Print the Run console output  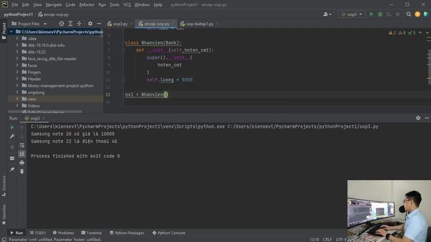coord(22,163)
